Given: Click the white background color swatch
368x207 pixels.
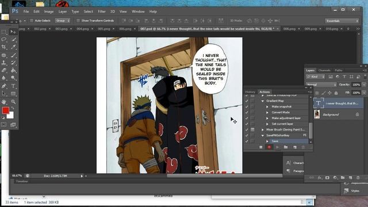Looking at the screenshot, I should 10,116.
